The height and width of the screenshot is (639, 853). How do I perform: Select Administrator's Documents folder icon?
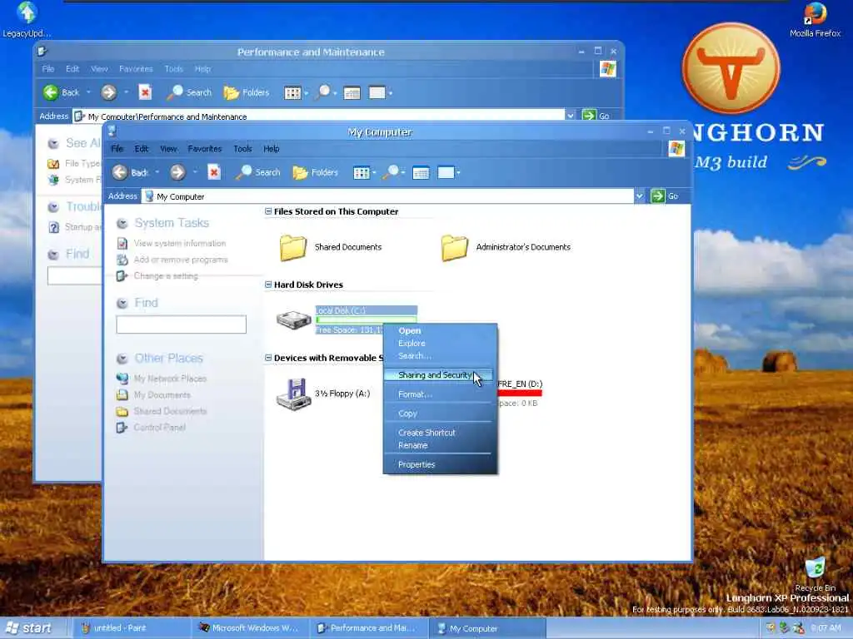click(x=454, y=247)
